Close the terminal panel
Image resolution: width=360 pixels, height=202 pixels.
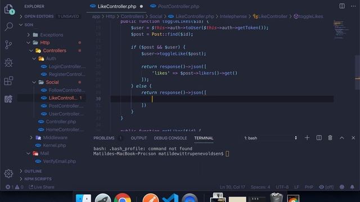click(353, 137)
